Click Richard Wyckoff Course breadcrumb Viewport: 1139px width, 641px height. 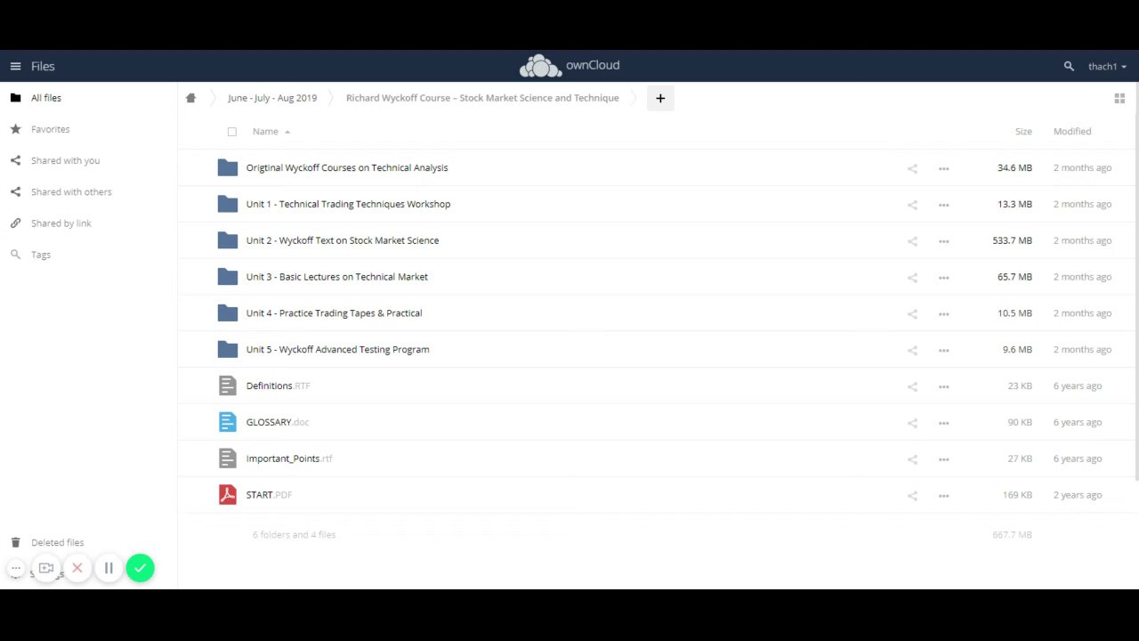click(482, 98)
